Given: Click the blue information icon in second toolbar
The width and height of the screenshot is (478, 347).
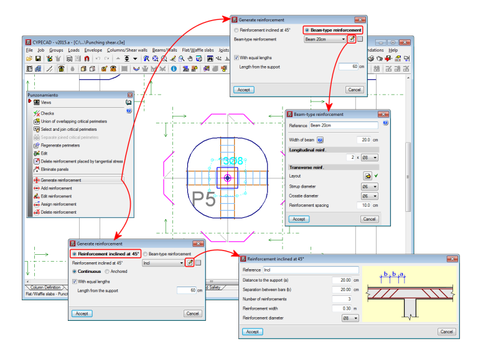Looking at the screenshot, I should 174,69.
